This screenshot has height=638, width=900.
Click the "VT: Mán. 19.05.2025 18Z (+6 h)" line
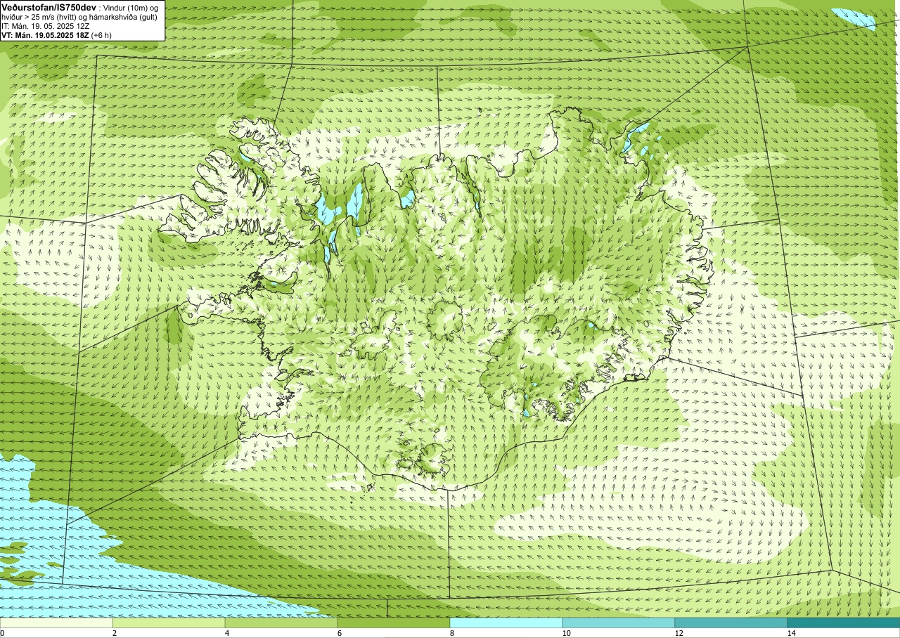click(56, 34)
